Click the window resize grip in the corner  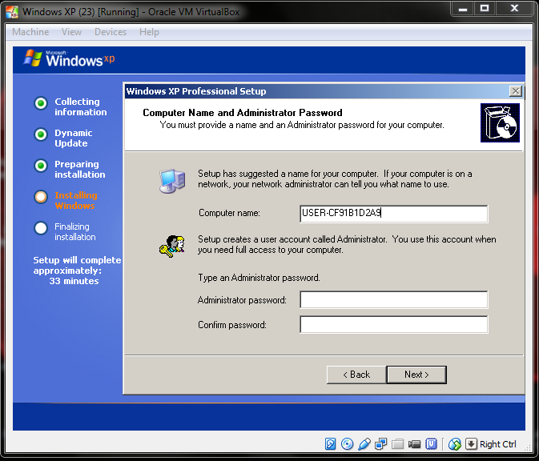(528, 447)
